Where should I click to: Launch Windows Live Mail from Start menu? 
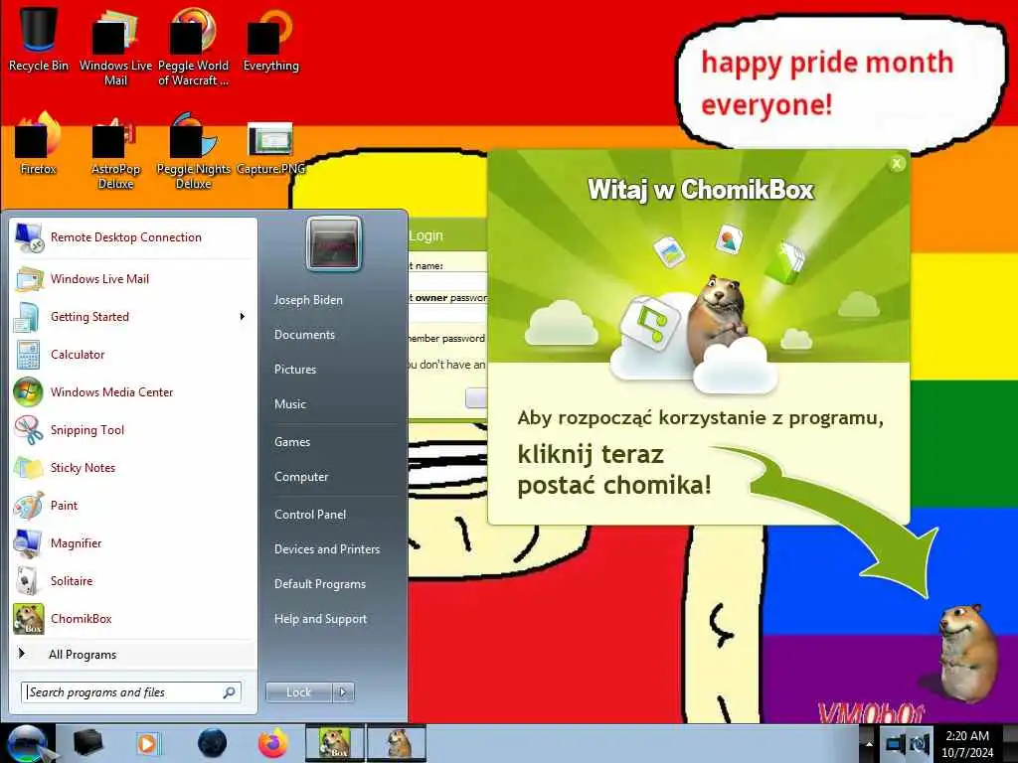coord(132,279)
